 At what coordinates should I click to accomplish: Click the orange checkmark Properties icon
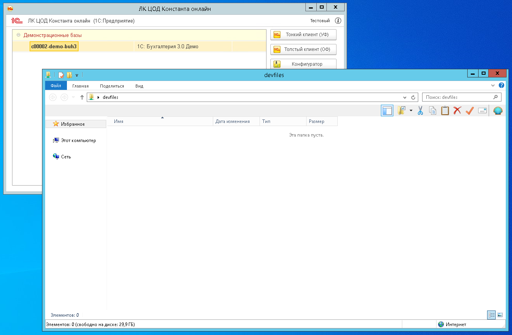click(470, 111)
